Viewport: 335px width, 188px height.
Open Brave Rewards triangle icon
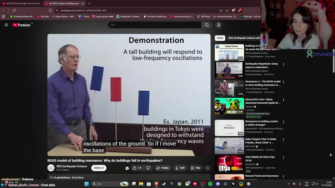[x=240, y=10]
